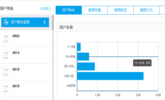The image size is (165, 100).
Task: Click the user group portrait person icon
Action: pyautogui.click(x=6, y=22)
